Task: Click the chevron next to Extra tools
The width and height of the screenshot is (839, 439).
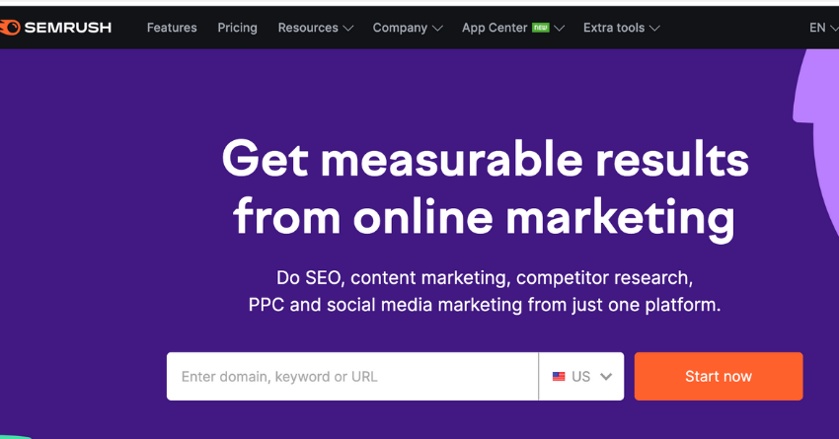Action: coord(655,29)
